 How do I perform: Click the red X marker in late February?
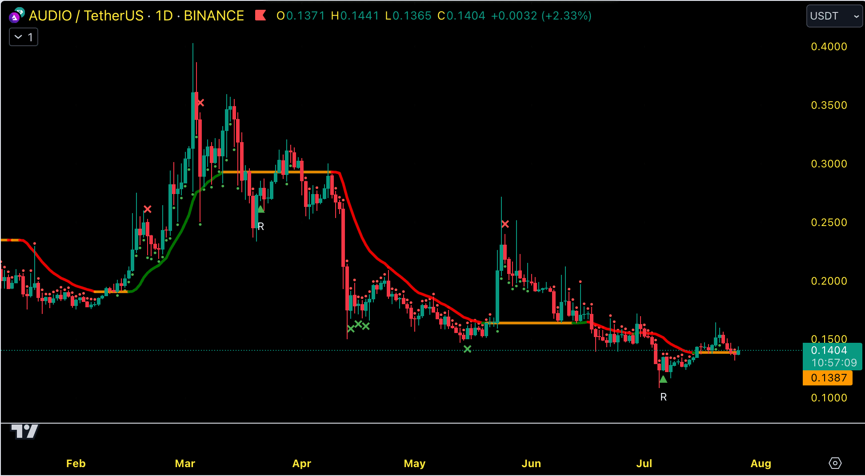(148, 209)
